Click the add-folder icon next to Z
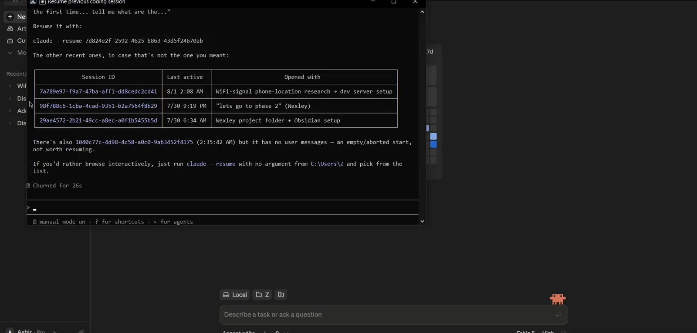697x333 pixels. pos(281,295)
